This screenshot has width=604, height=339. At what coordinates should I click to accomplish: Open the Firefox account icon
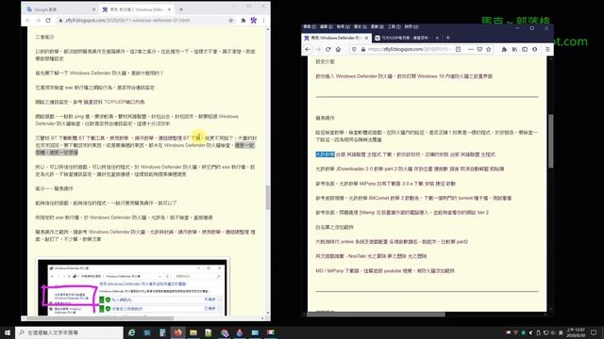[535, 49]
